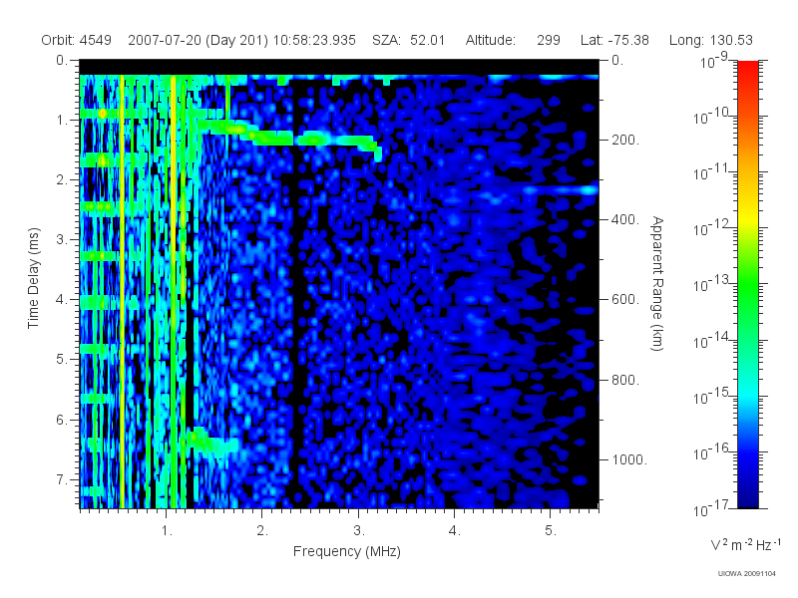Image resolution: width=798 pixels, height=598 pixels.
Task: Click the 'Orbit: 4549' header text
Action: (x=77, y=40)
